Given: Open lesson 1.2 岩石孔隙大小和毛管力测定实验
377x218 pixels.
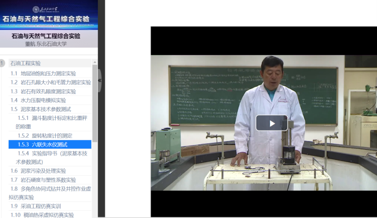Looking at the screenshot, I should pos(51,82).
